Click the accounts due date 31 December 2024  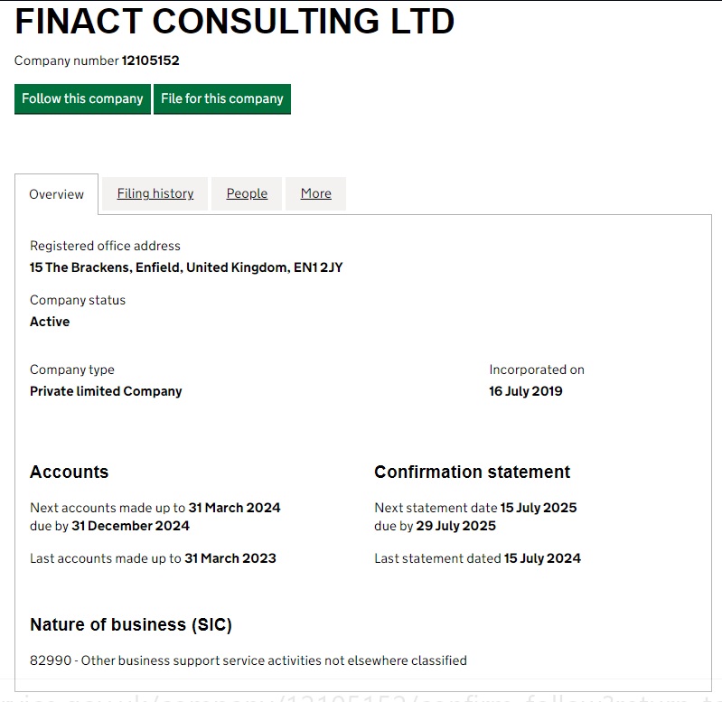(130, 526)
